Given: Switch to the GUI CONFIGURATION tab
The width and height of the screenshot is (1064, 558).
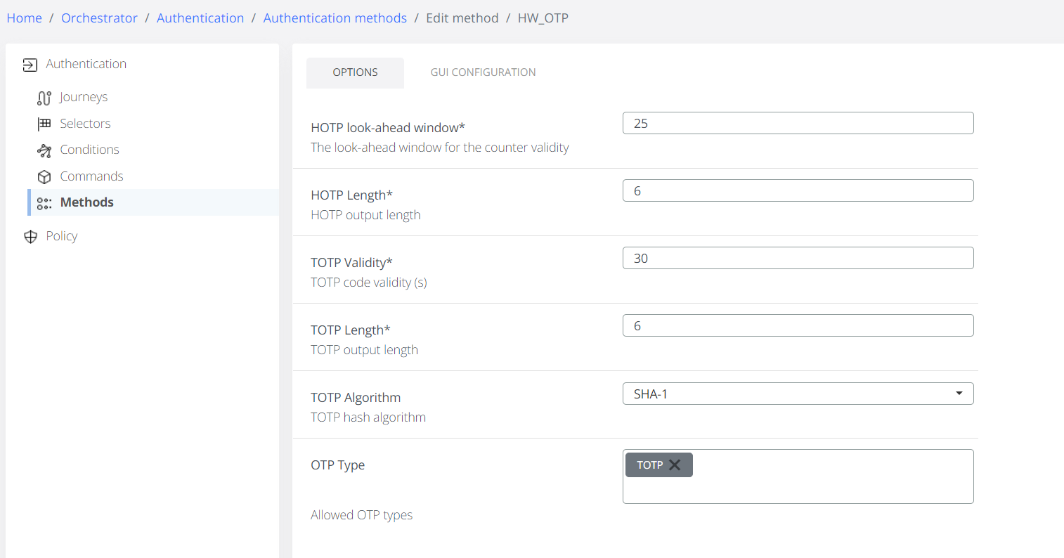Looking at the screenshot, I should coord(483,72).
